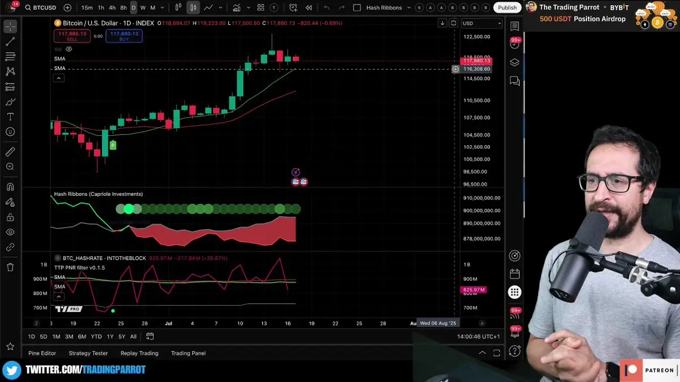This screenshot has width=680, height=382.
Task: Open the Trading Panel tab
Action: click(x=189, y=353)
